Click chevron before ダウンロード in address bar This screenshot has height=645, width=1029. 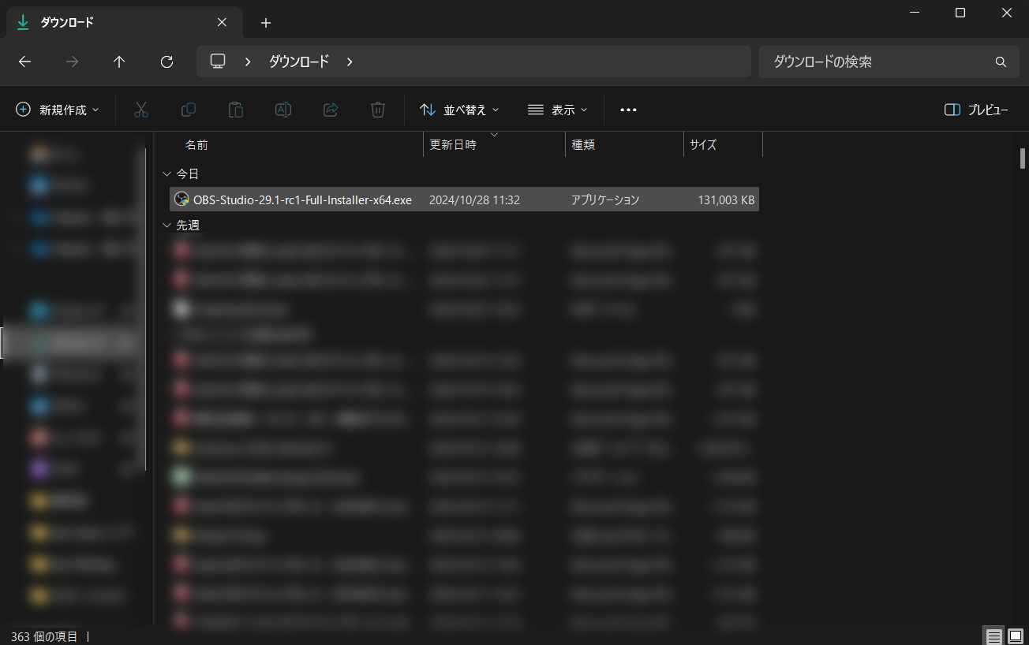point(248,62)
